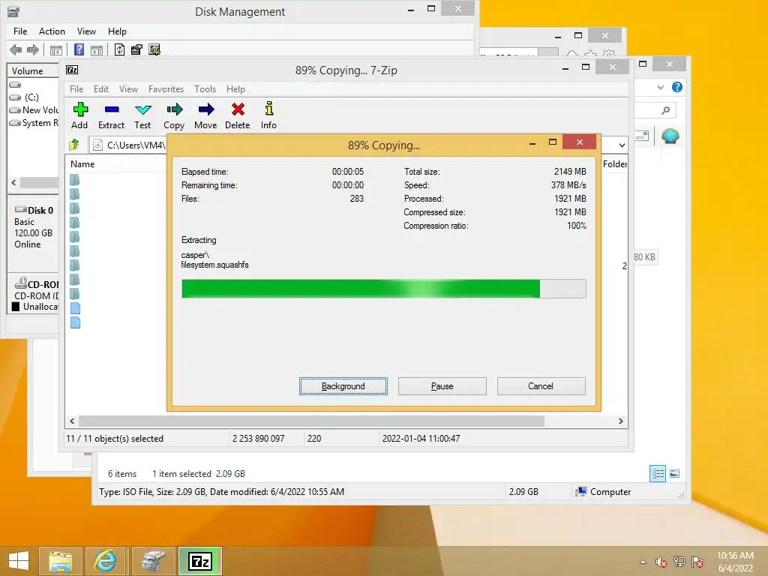Go up one folder level in 7-Zip
The image size is (768, 576).
74,145
